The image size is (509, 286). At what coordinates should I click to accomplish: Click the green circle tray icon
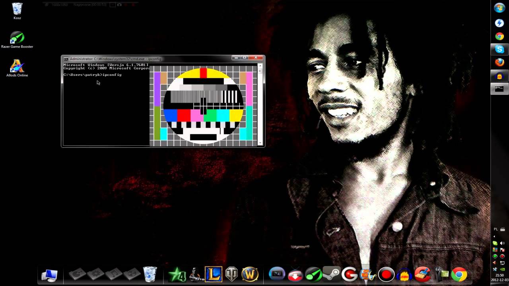[x=495, y=256]
